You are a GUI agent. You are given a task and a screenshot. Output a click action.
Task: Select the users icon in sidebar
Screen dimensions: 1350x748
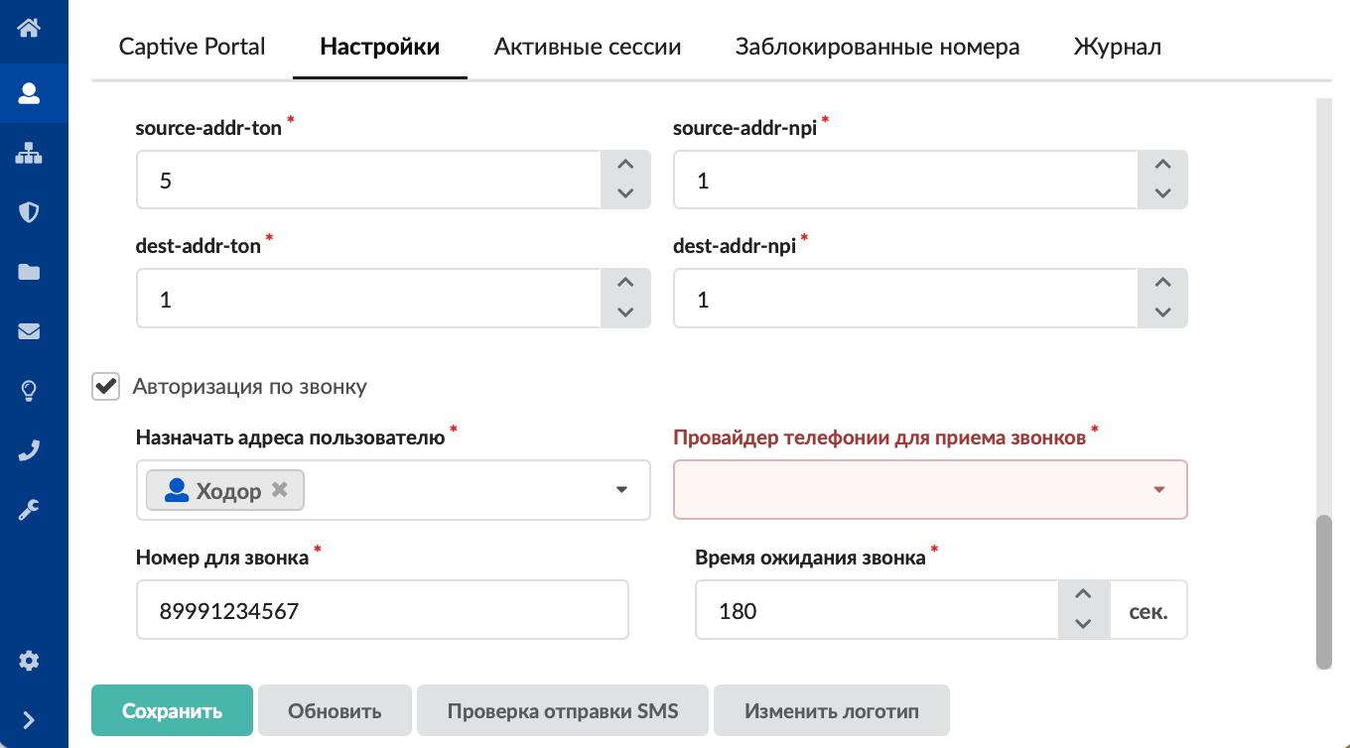click(29, 93)
